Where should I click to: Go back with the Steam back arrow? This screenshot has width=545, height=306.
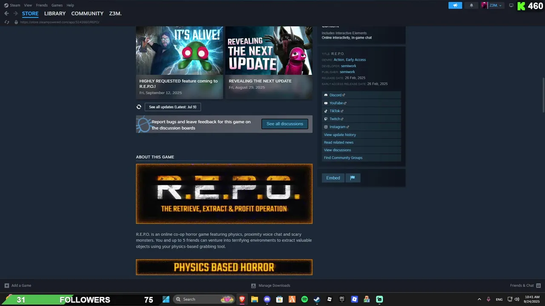[6, 14]
